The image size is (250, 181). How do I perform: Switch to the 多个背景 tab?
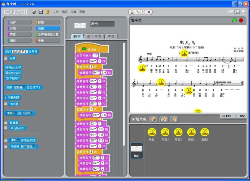coord(94,37)
